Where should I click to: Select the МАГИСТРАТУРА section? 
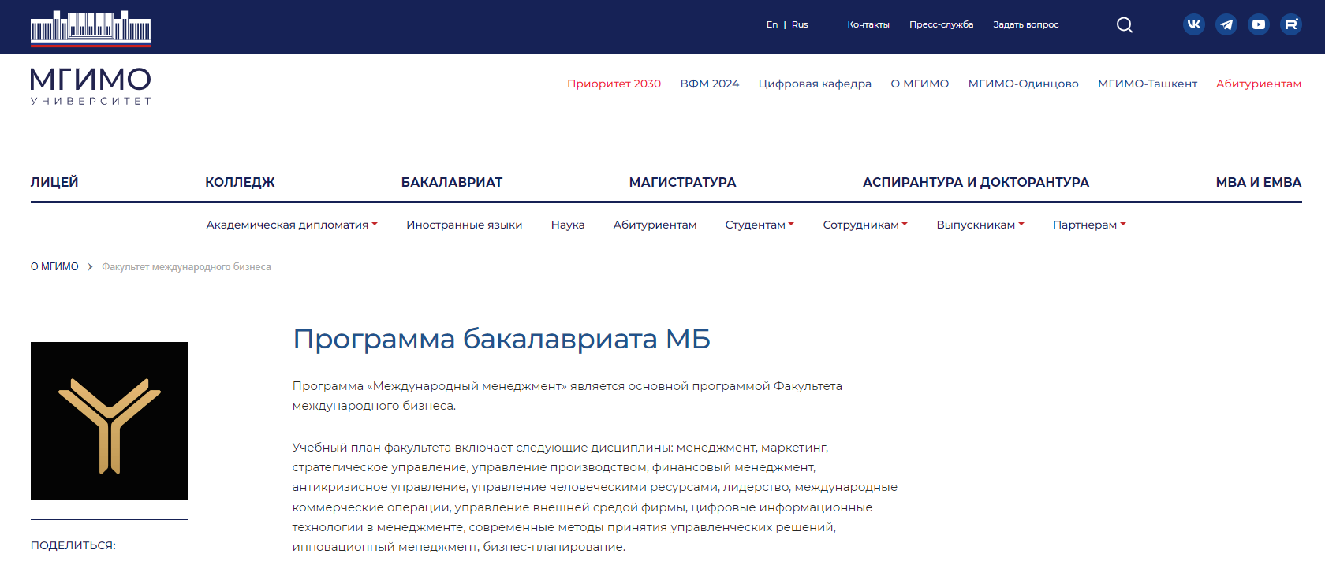[x=682, y=182]
